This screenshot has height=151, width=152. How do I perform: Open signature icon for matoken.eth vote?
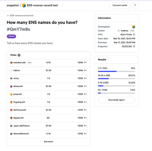[x=86, y=63]
